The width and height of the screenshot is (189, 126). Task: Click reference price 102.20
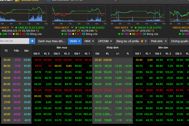tap(6, 90)
